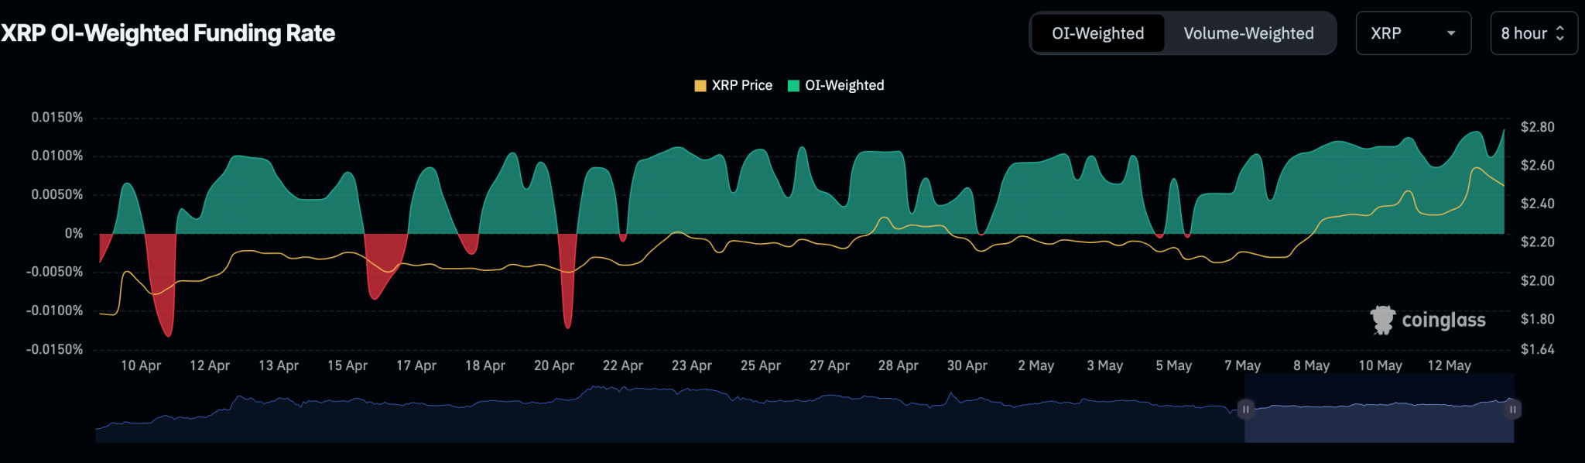
Task: Switch to the OI-Weighted tab
Action: [x=1097, y=33]
